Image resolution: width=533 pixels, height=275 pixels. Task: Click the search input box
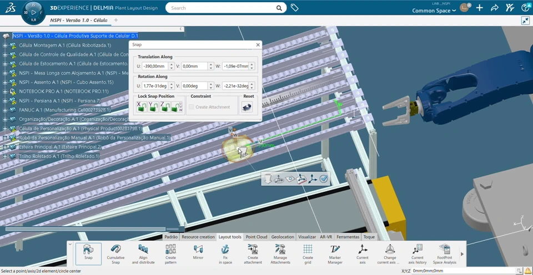(x=222, y=8)
